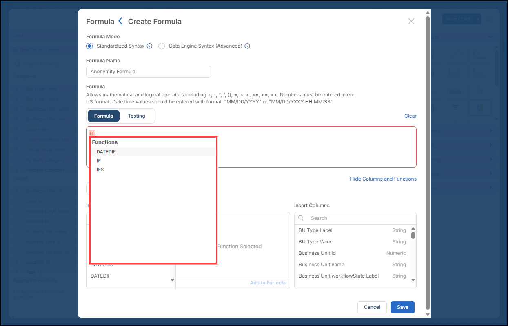The height and width of the screenshot is (326, 508).
Task: Select the BU Type Value column
Action: pos(353,242)
